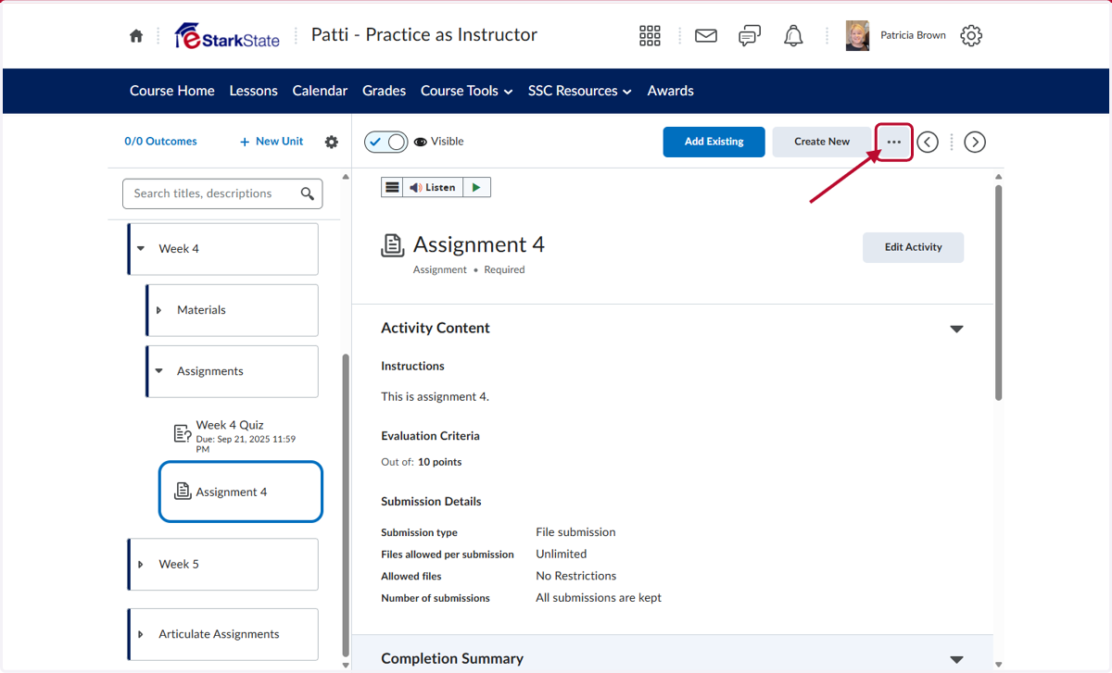Open the Course Tools dropdown

click(x=466, y=91)
